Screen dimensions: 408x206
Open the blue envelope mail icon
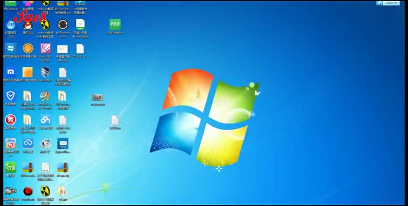pyautogui.click(x=63, y=143)
